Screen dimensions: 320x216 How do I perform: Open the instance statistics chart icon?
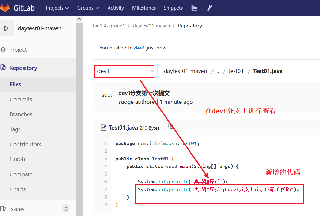point(194,8)
